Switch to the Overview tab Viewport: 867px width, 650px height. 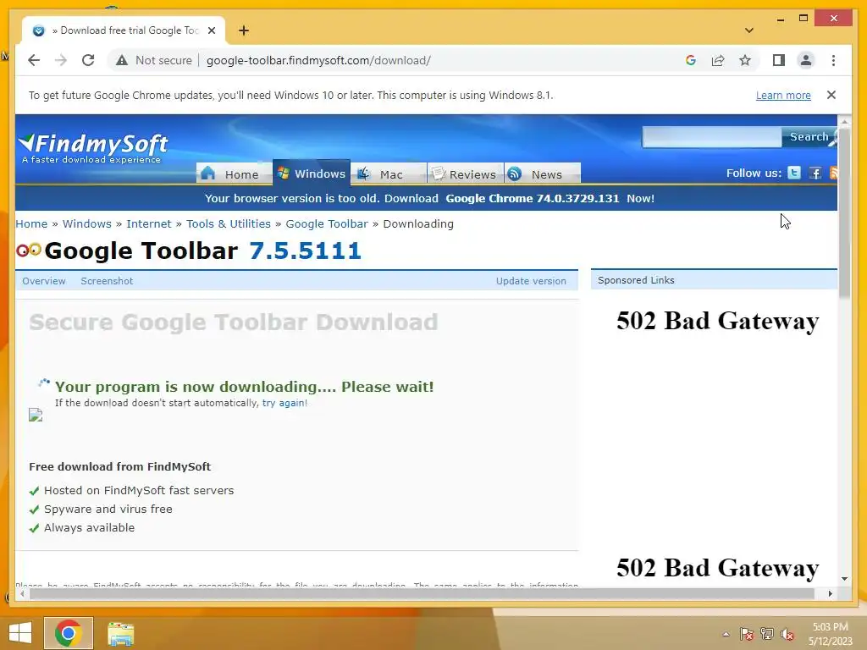pyautogui.click(x=44, y=281)
